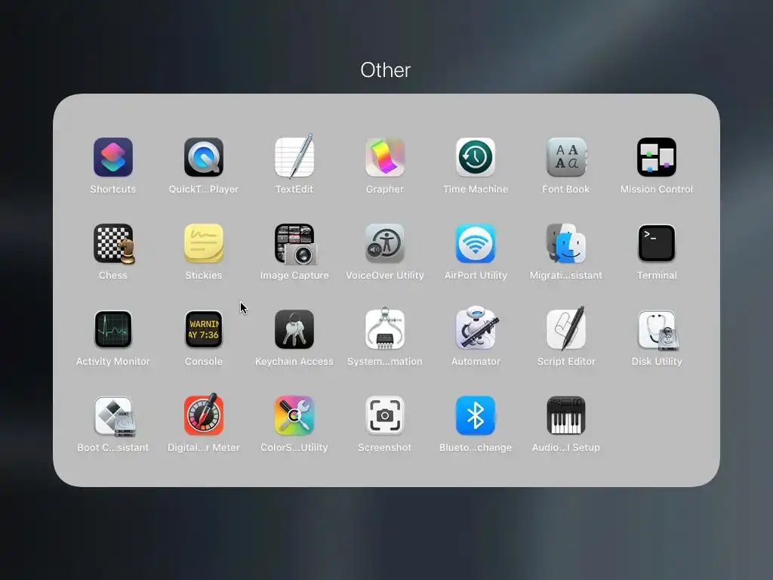Open the Disk Utility icon
The height and width of the screenshot is (580, 773).
(658, 330)
